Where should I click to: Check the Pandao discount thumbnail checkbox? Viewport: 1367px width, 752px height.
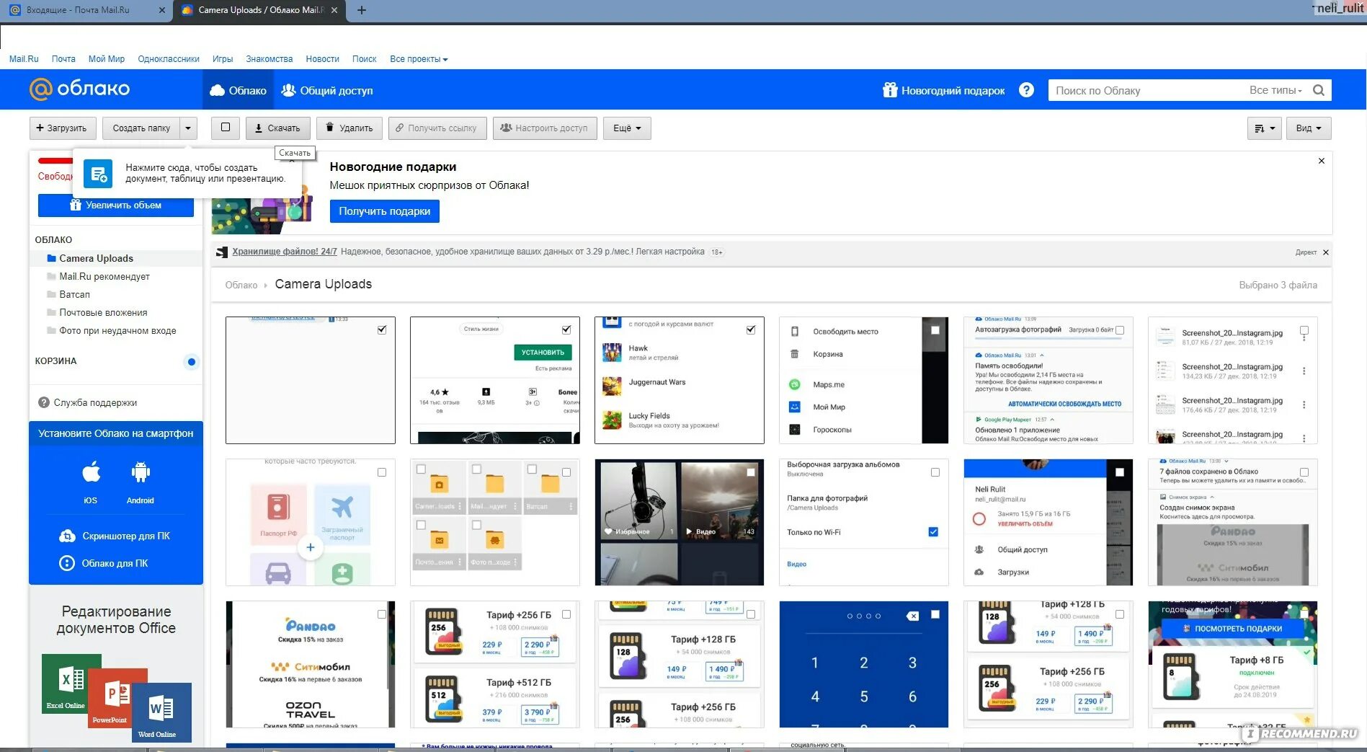tap(382, 614)
